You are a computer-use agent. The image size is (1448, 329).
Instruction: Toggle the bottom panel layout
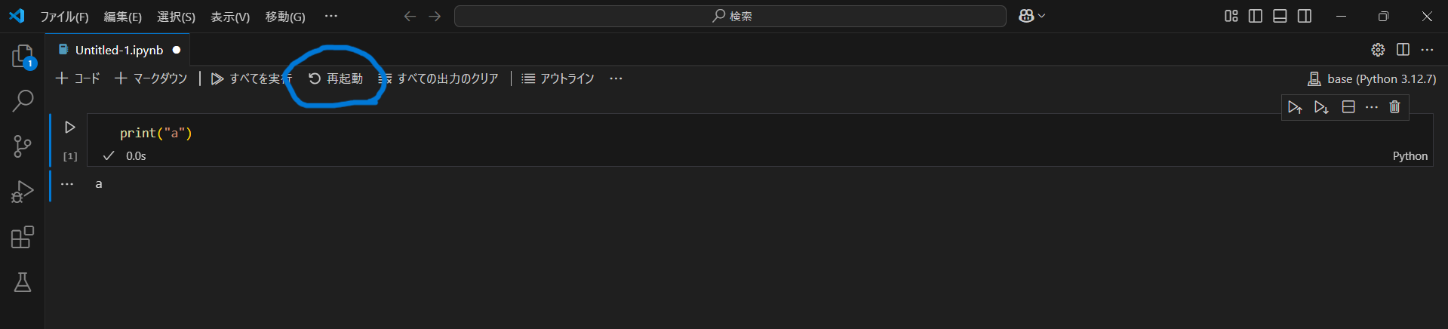tap(1280, 16)
